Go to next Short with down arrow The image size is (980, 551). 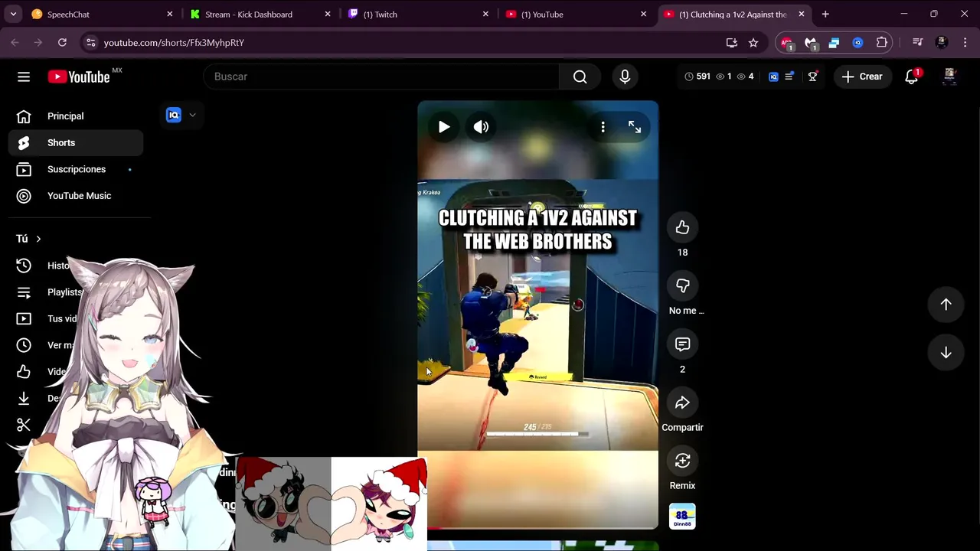tap(946, 352)
